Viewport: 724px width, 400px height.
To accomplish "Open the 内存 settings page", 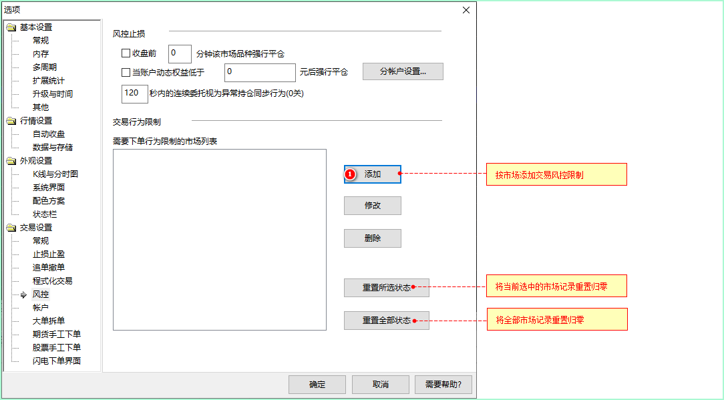I will point(41,54).
